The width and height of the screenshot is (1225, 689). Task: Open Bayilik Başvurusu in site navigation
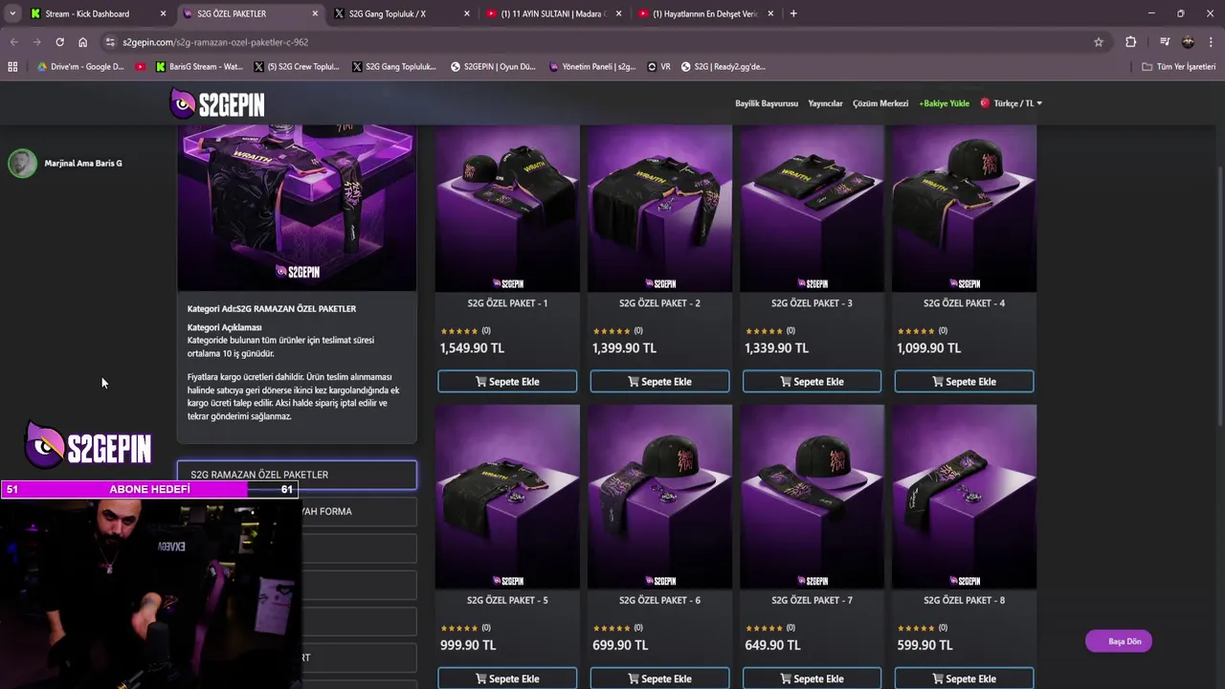[x=766, y=103]
